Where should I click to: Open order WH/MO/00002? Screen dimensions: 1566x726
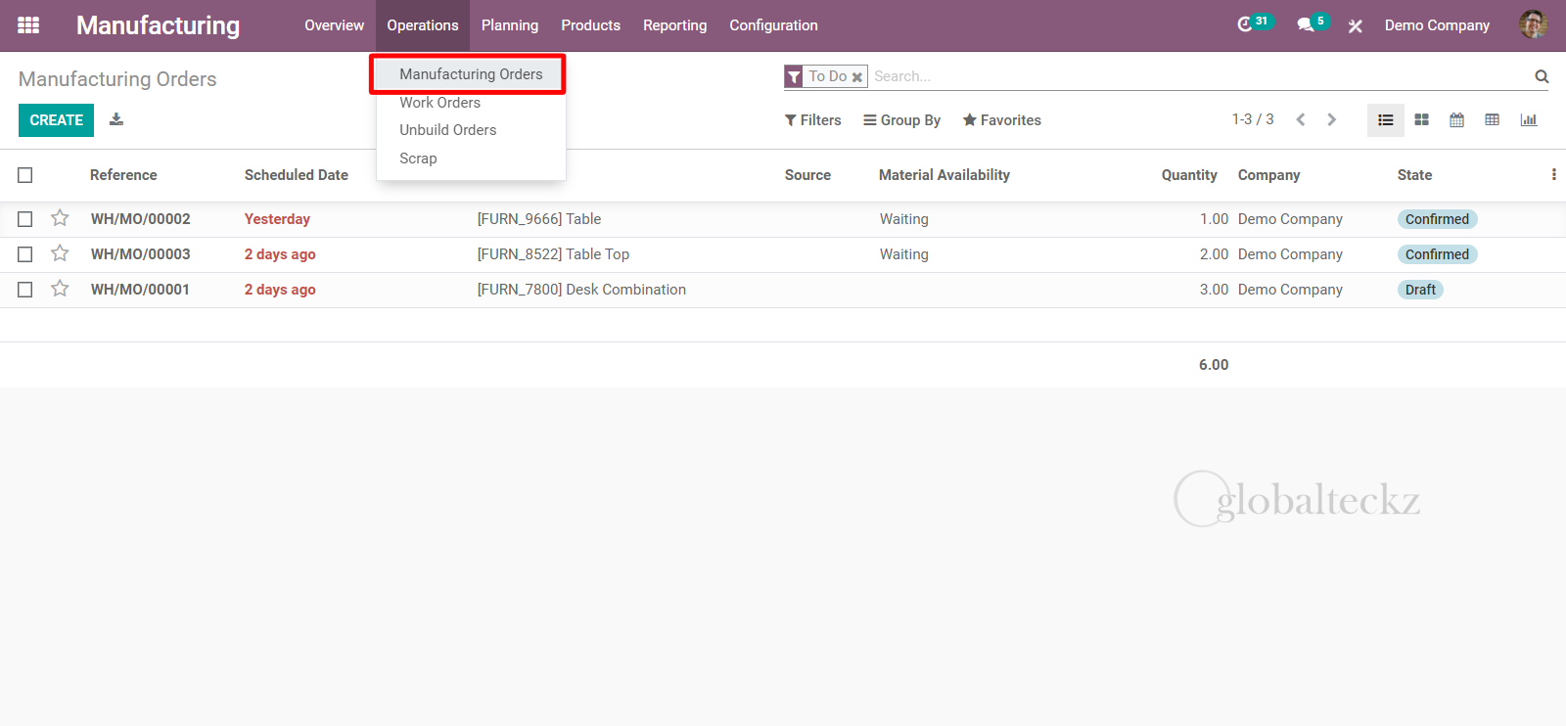140,219
